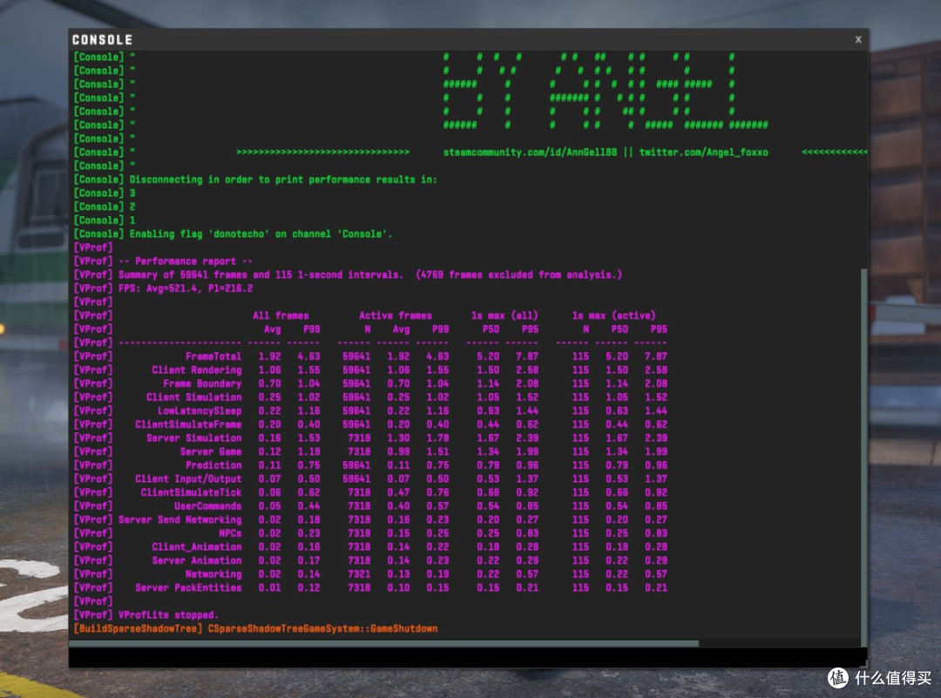Image resolution: width=941 pixels, height=698 pixels.
Task: Click the 'All frames' column header
Action: (x=281, y=315)
